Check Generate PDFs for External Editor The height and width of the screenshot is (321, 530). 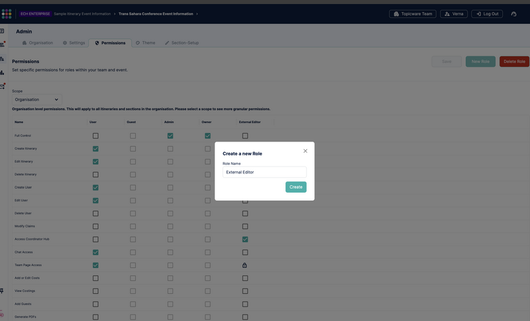click(245, 317)
